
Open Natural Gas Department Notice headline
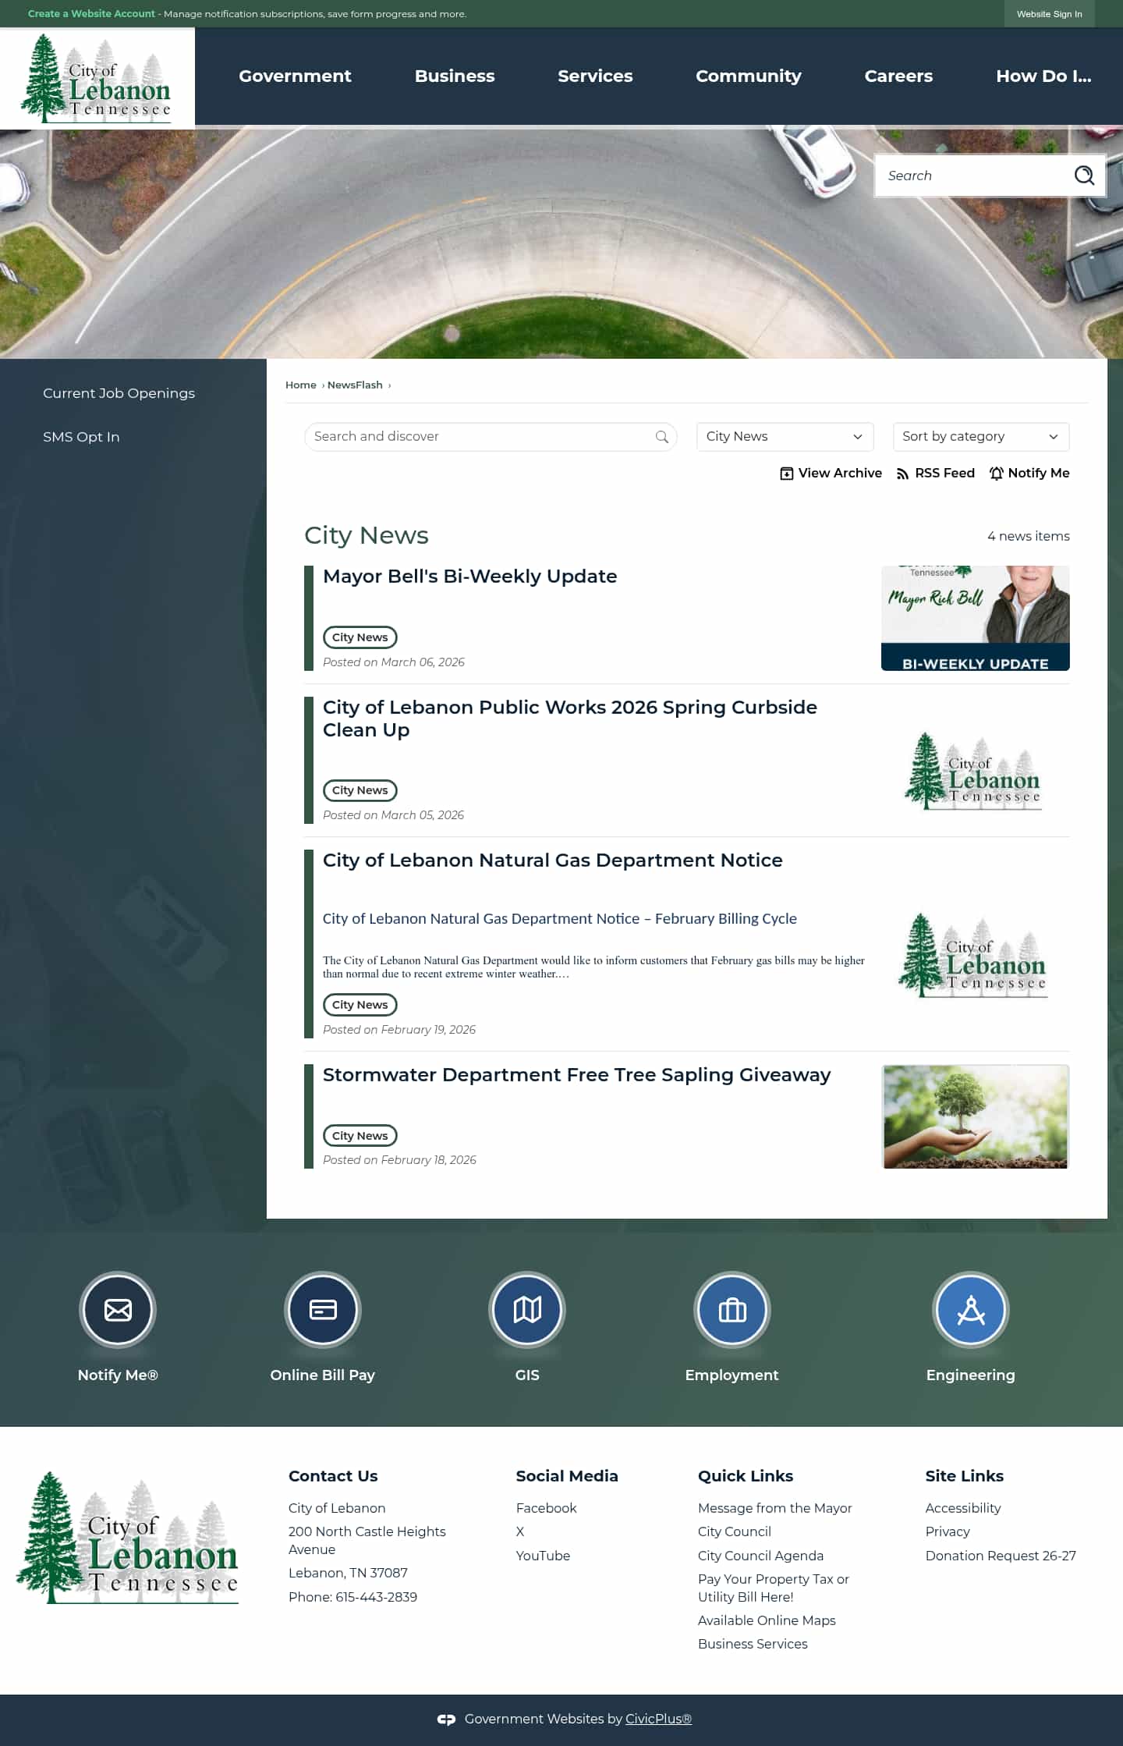tap(552, 861)
